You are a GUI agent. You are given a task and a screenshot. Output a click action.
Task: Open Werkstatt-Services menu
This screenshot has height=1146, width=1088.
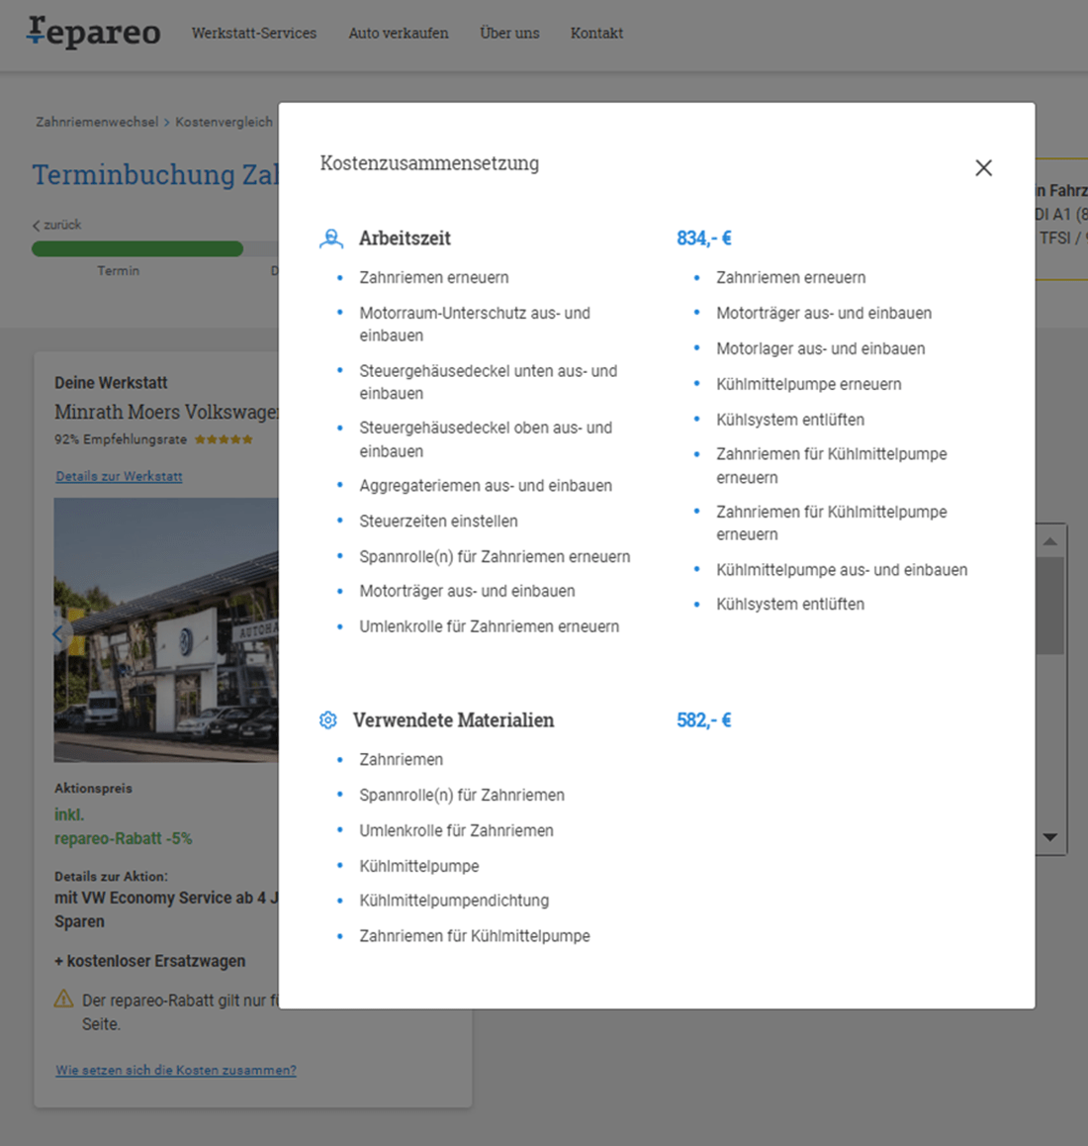(x=254, y=33)
